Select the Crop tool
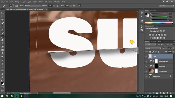Screen dimensions: 175x98 click(x=2, y=27)
